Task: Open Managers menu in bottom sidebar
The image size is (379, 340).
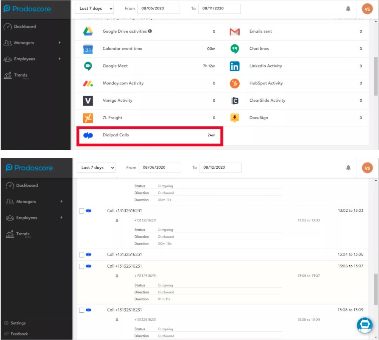Action: pyautogui.click(x=34, y=201)
